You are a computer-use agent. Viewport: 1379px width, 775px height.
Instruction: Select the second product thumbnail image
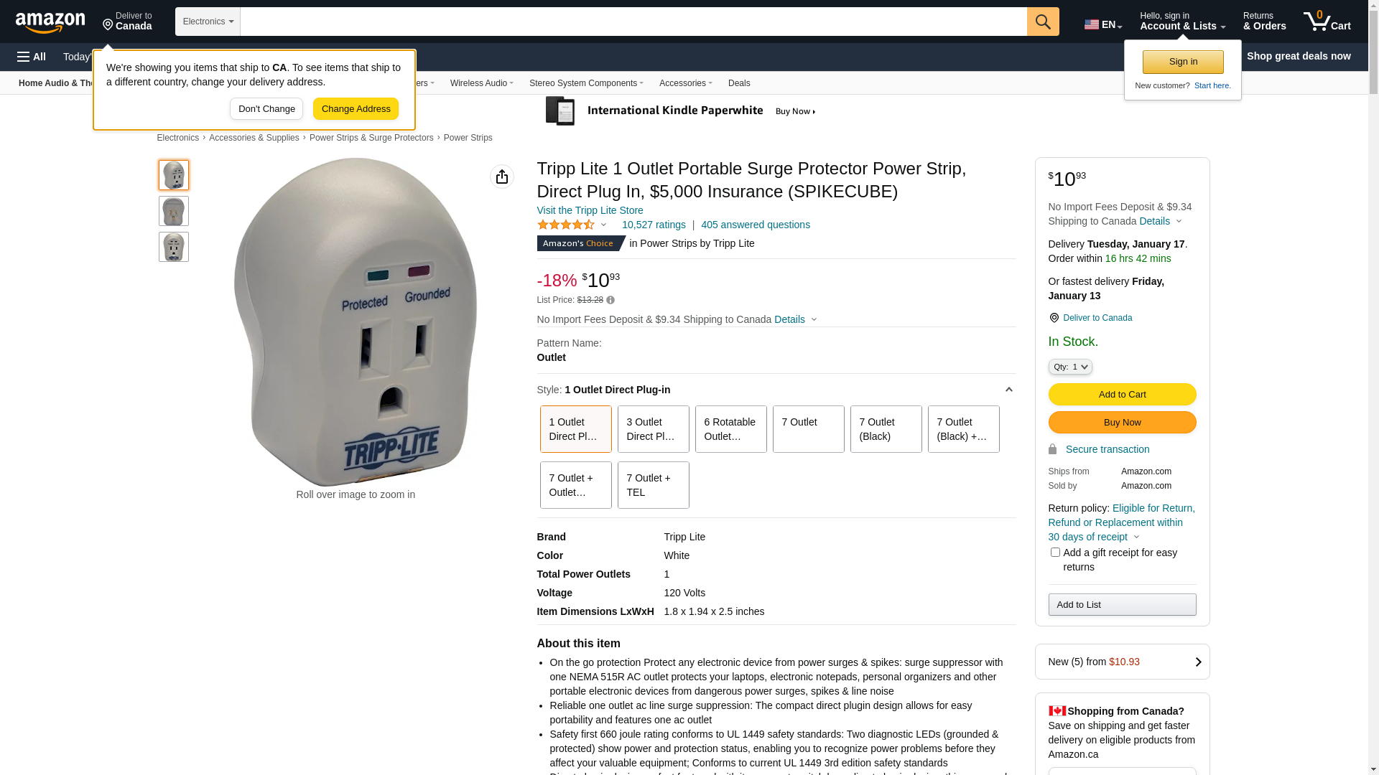click(174, 211)
